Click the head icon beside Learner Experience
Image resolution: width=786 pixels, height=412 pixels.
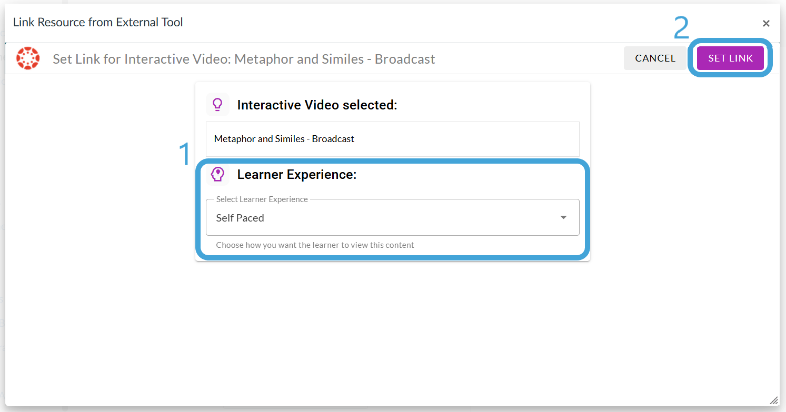pos(217,174)
